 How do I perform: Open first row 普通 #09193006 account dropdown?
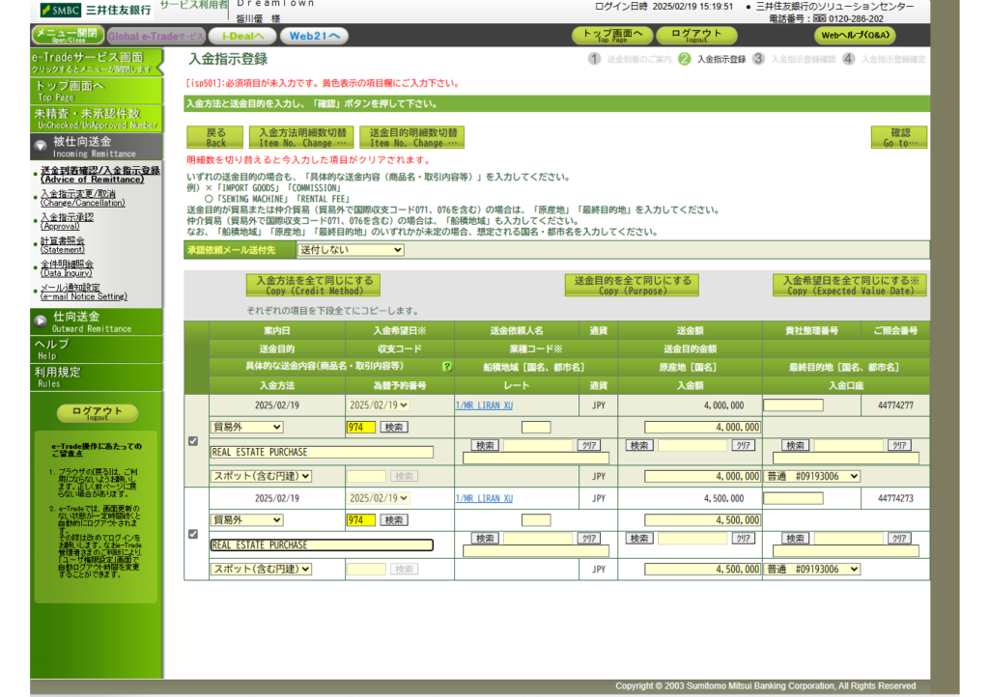click(811, 476)
